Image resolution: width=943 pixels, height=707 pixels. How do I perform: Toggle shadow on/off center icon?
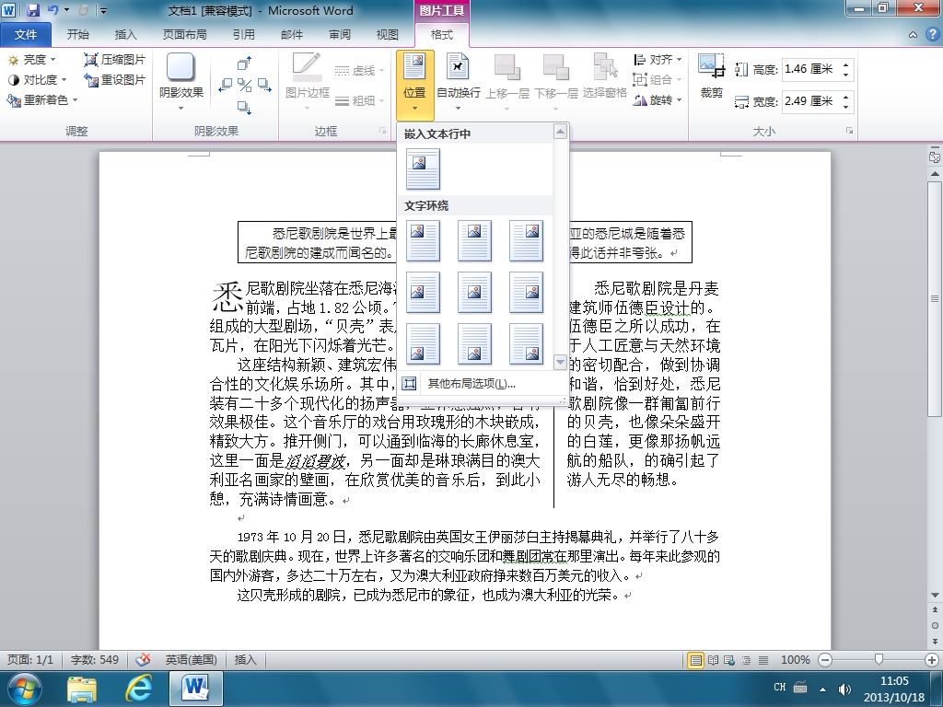pyautogui.click(x=244, y=85)
